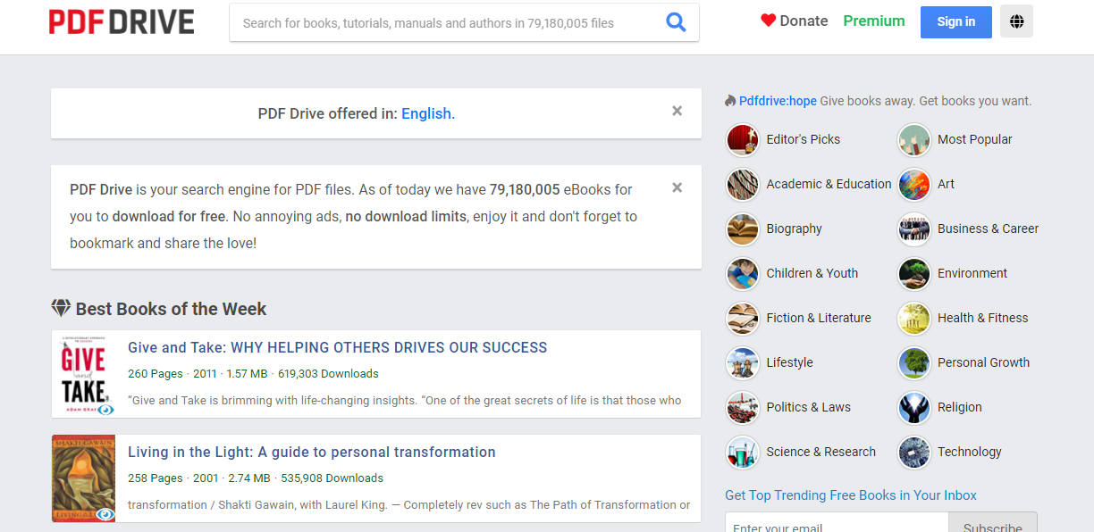Open Religion category label
Viewport: 1094px width, 532px height.
tap(959, 407)
